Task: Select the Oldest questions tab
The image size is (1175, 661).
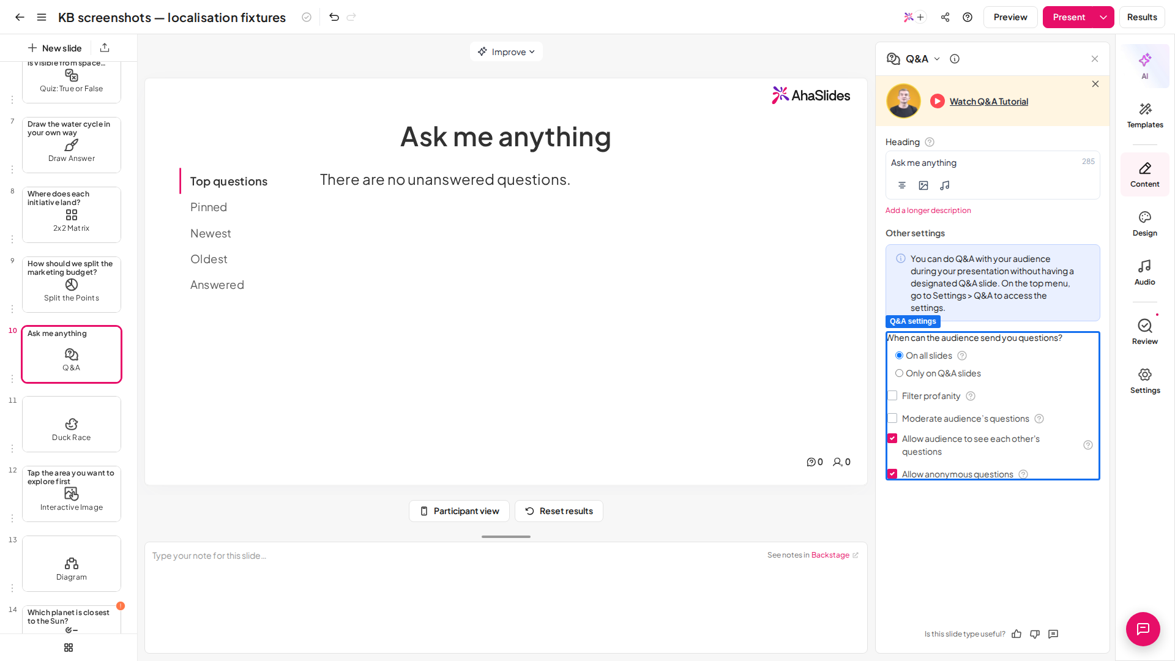Action: tap(209, 260)
